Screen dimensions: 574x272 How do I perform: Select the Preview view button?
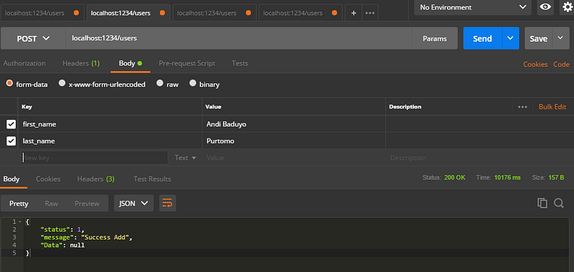point(87,203)
